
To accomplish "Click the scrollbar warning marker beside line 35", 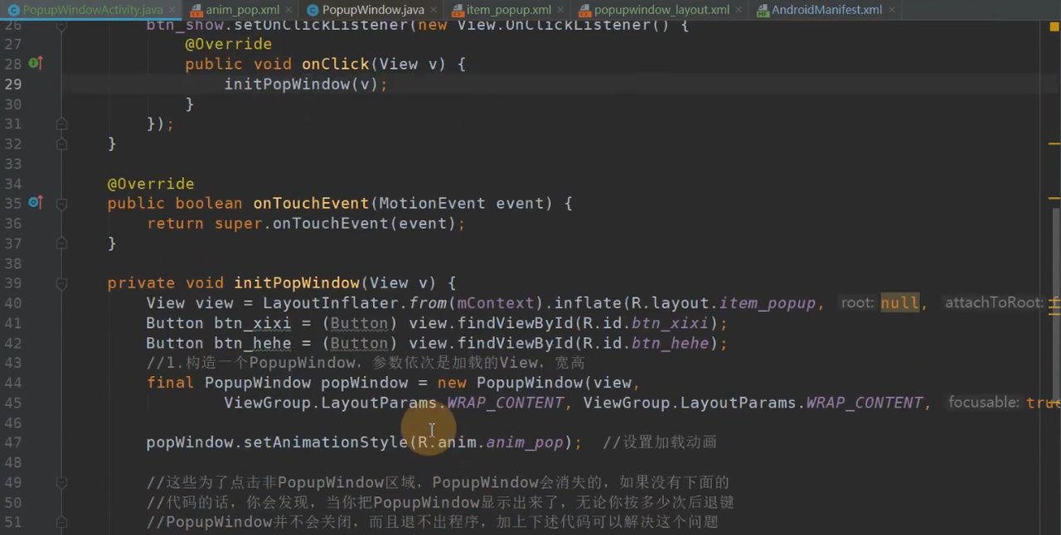I will 1054,199.
